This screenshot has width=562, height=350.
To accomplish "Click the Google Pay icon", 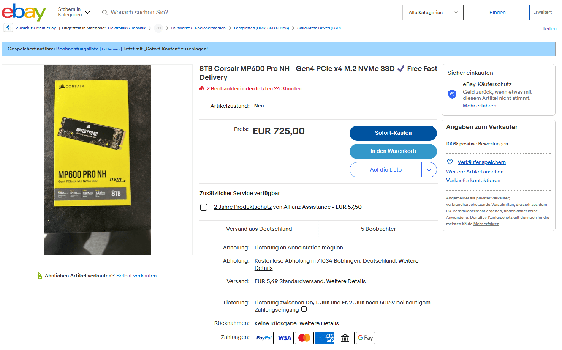I will pyautogui.click(x=366, y=338).
